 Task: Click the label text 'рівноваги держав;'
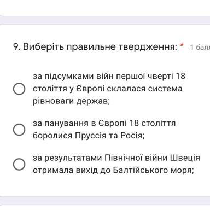click(71, 101)
